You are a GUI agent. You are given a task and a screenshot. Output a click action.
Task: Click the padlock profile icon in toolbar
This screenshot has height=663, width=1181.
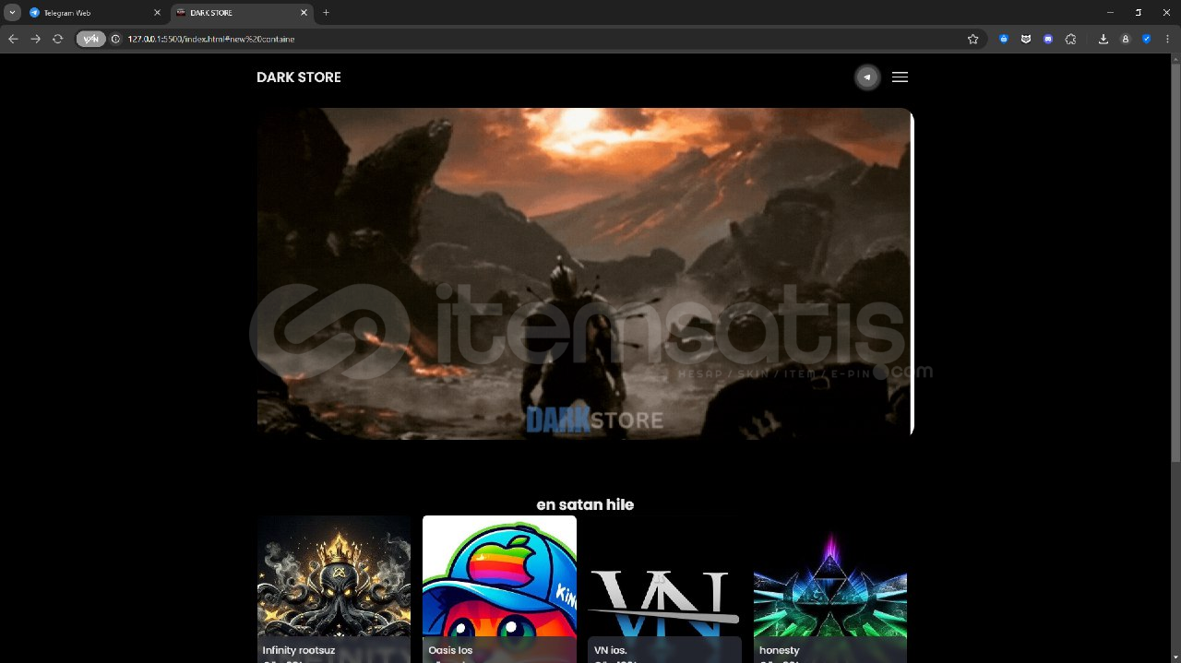(1125, 39)
